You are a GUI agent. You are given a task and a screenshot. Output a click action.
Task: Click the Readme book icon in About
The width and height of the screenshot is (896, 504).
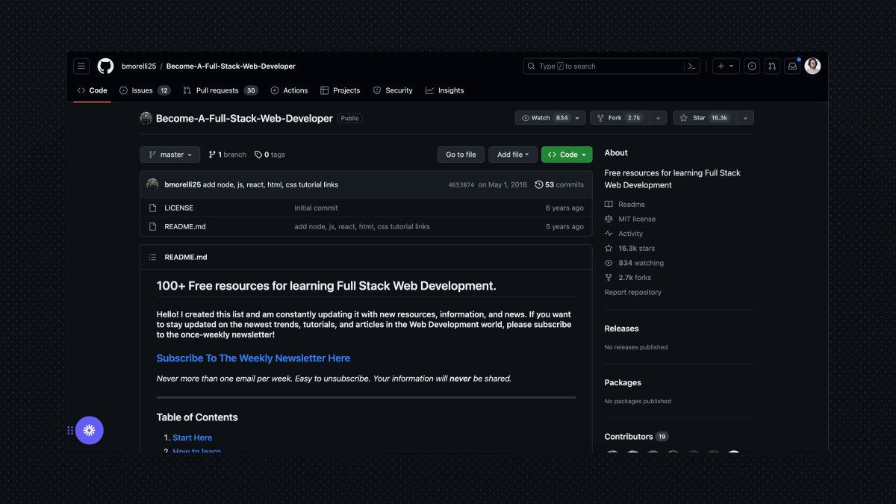pos(609,204)
